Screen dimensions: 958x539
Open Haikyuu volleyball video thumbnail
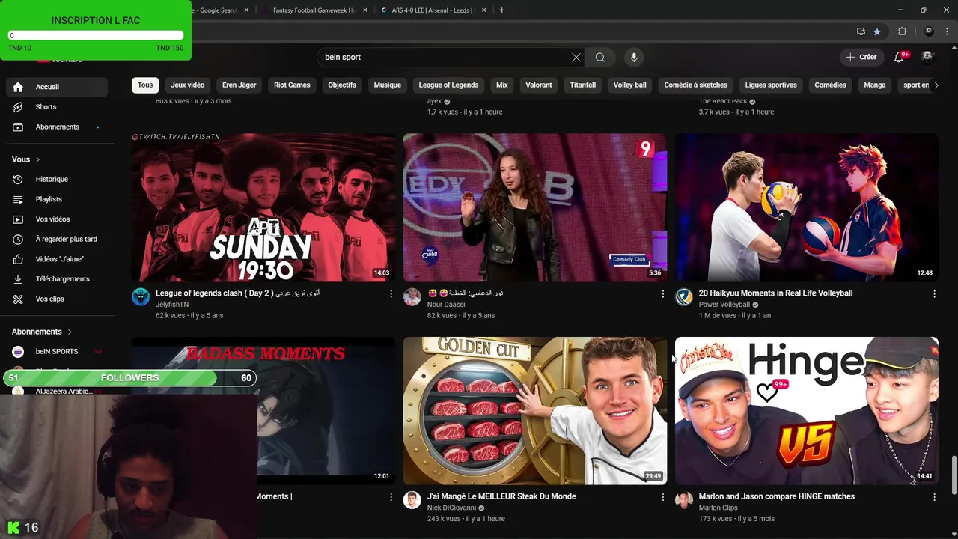pyautogui.click(x=807, y=207)
